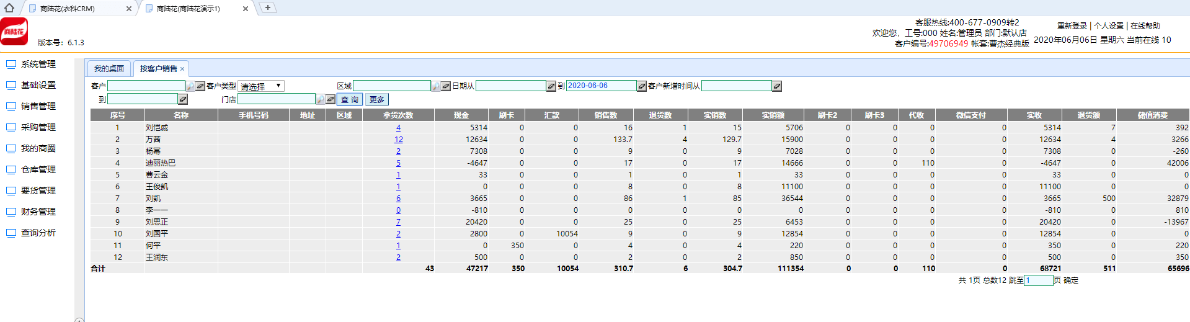Viewport: 1190px width, 322px height.
Task: Click the 现金 column header
Action: point(461,115)
